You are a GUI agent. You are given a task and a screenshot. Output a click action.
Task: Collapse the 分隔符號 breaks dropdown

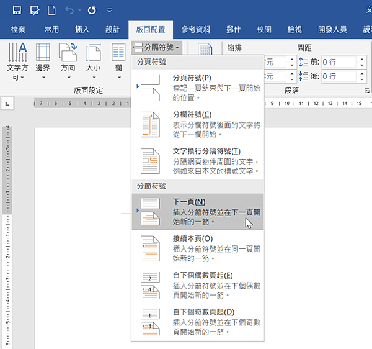(x=156, y=47)
